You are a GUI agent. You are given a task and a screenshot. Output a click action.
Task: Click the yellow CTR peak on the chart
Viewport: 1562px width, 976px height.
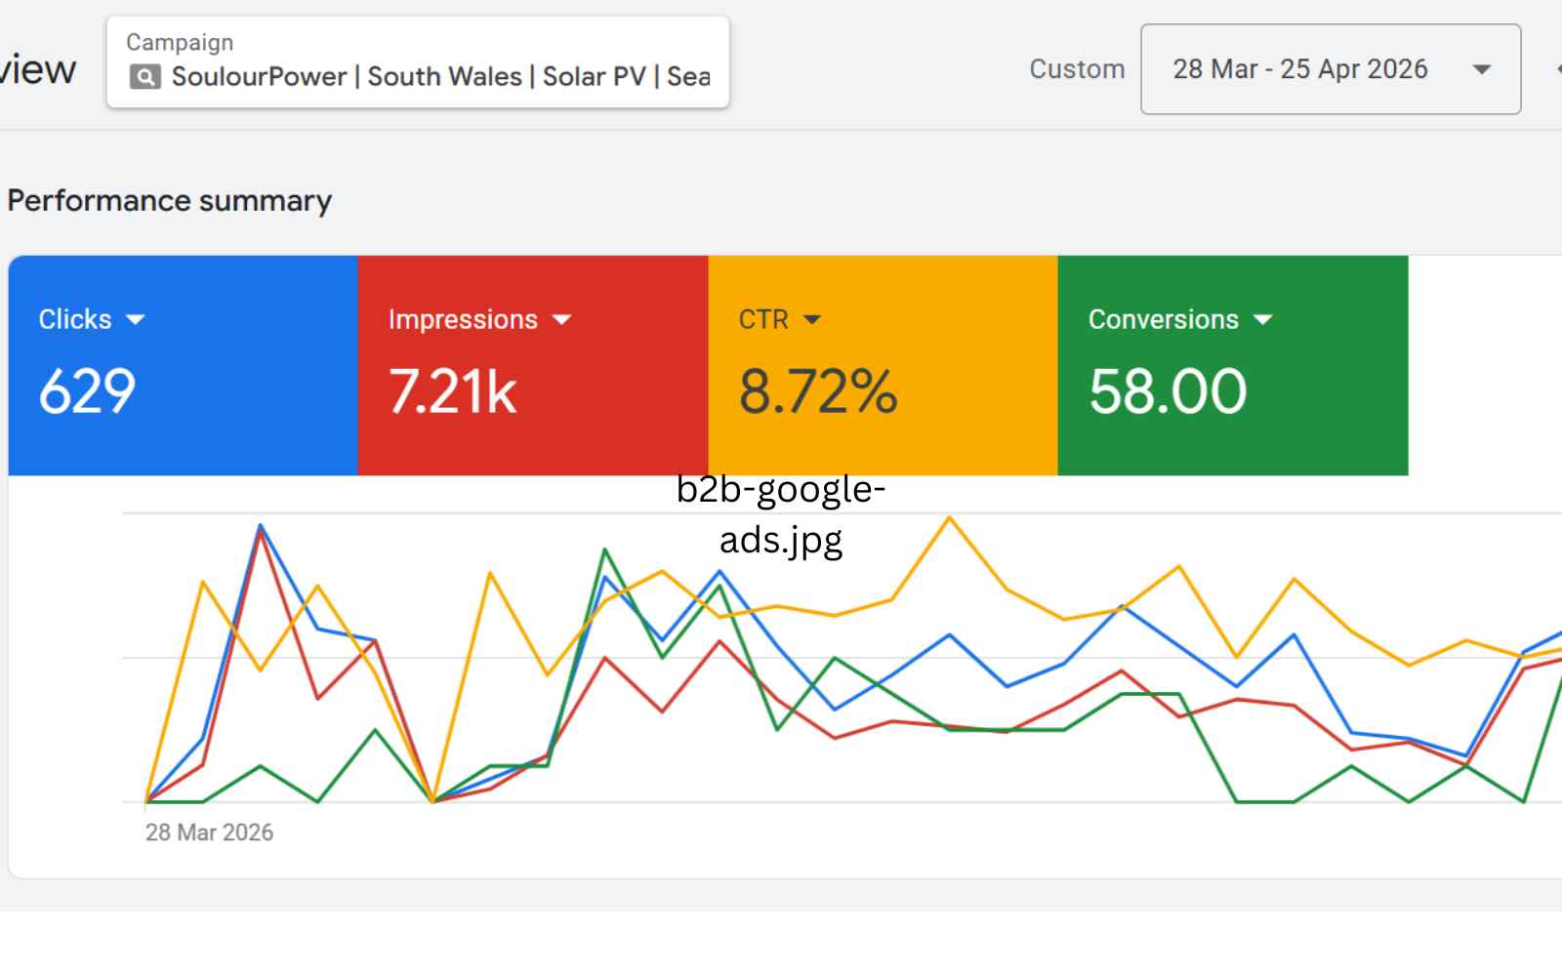click(x=948, y=518)
